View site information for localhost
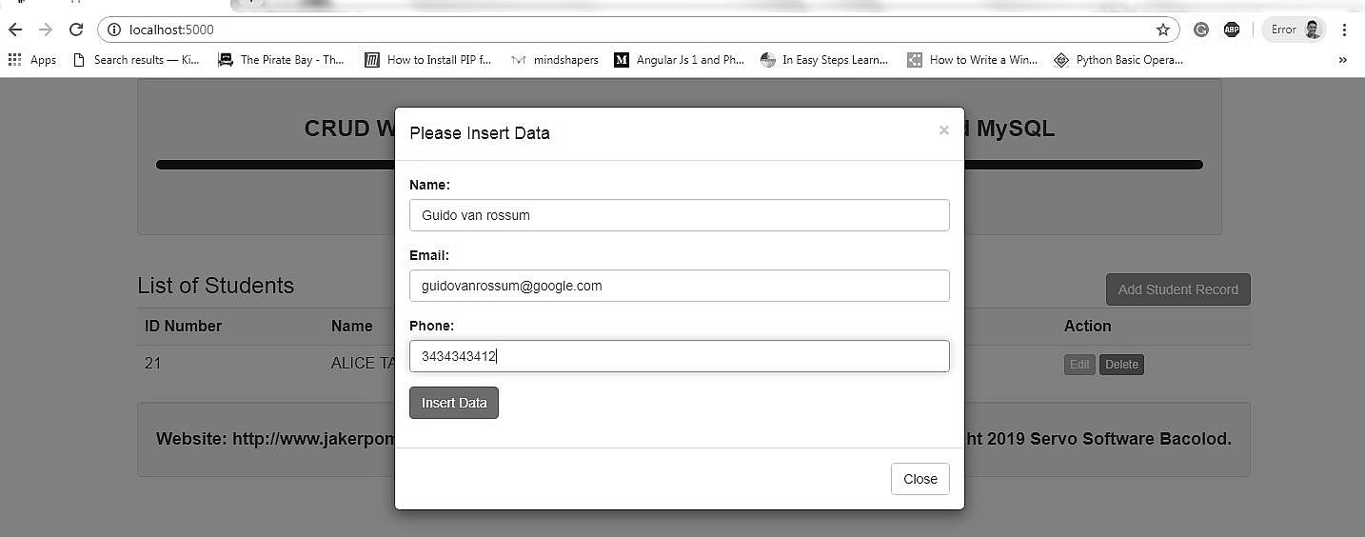1365x537 pixels. pos(114,30)
